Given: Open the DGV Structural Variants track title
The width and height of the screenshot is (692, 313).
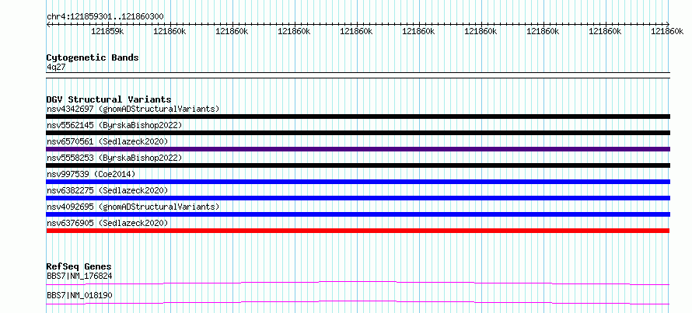Looking at the screenshot, I should [x=109, y=99].
